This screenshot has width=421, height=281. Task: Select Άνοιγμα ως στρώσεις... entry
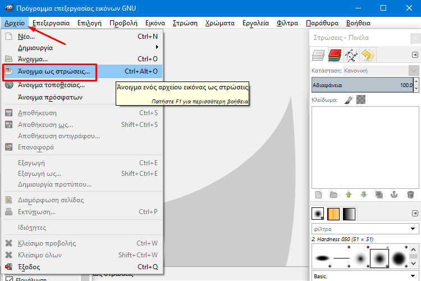click(82, 71)
